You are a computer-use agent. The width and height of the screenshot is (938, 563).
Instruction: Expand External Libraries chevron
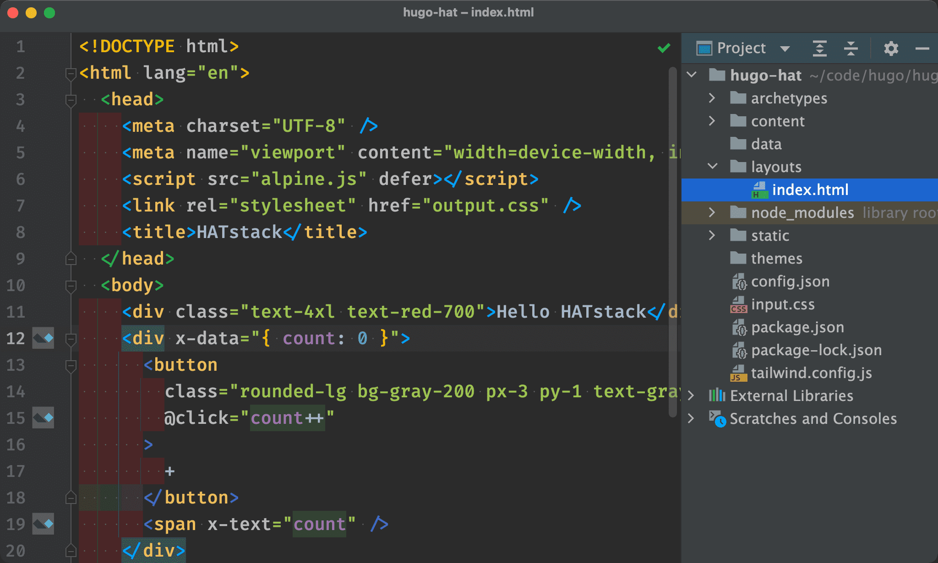tap(691, 395)
